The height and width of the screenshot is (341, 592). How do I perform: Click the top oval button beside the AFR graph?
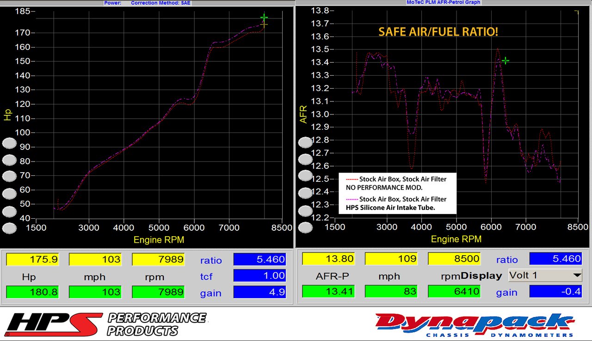(x=305, y=143)
